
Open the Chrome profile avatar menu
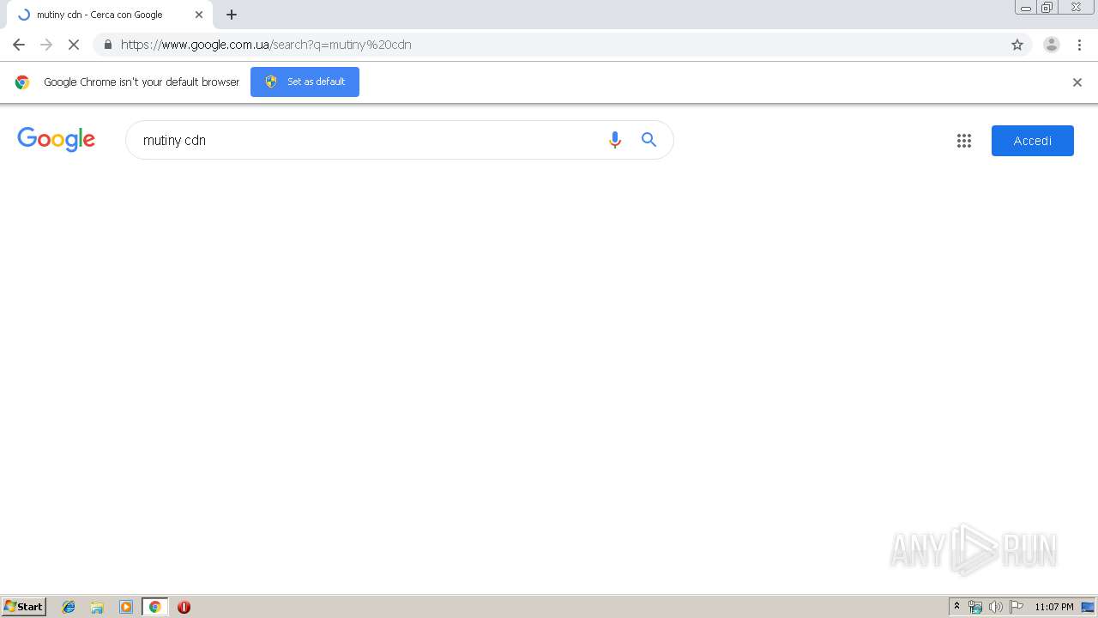click(1052, 45)
